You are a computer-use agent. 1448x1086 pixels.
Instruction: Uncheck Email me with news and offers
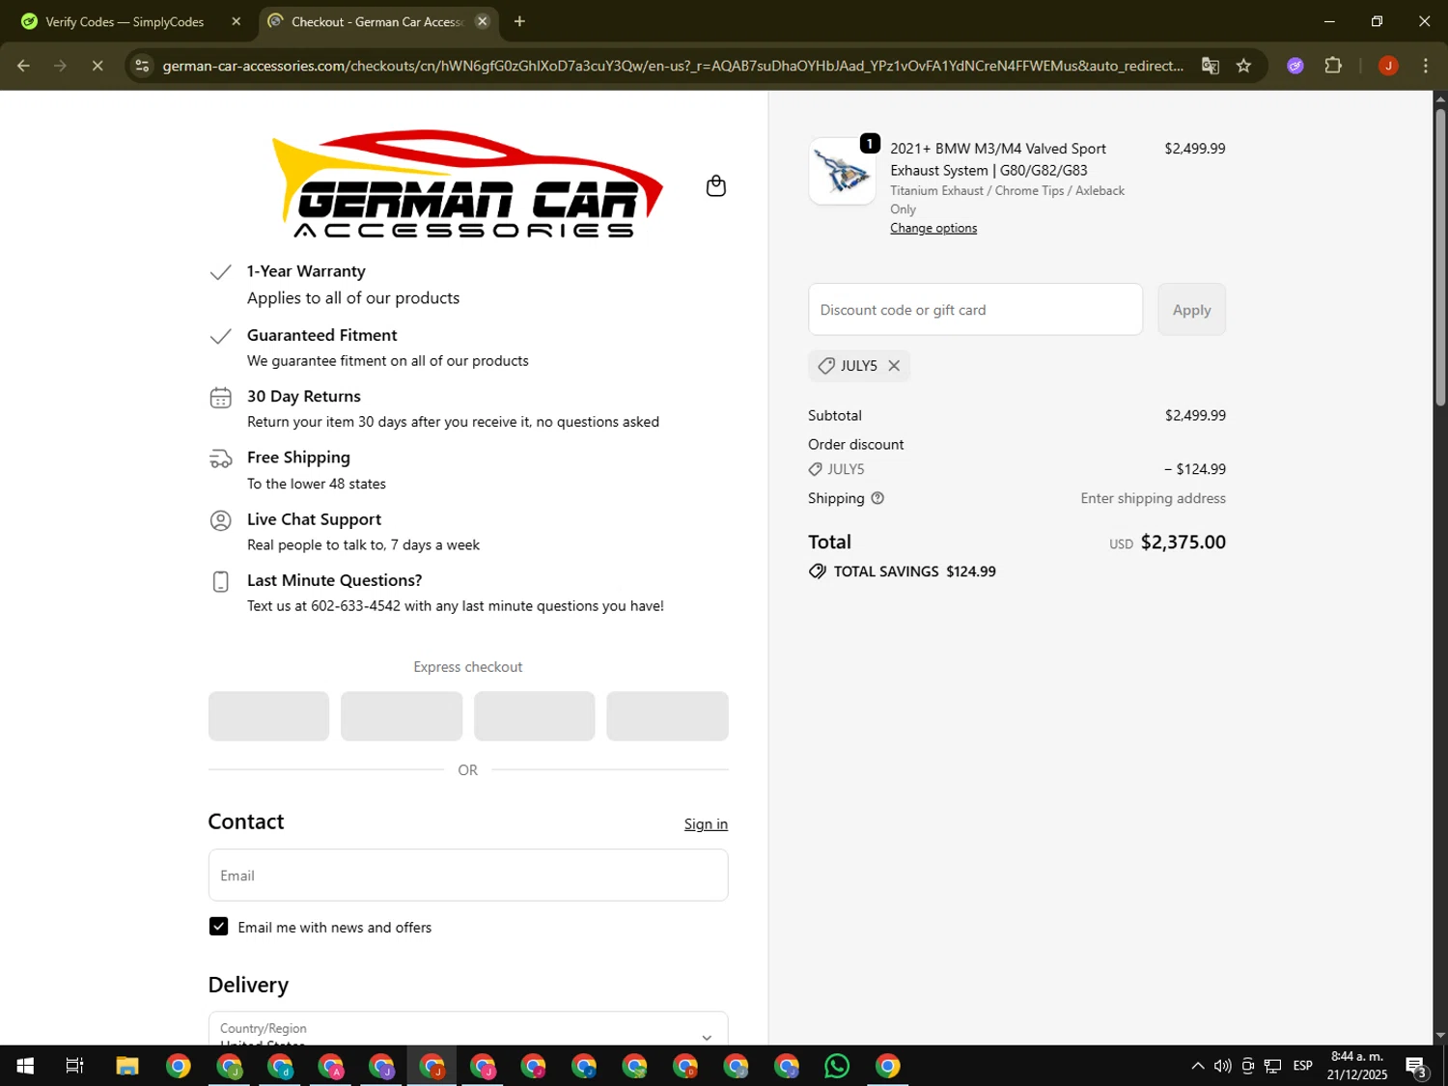[x=219, y=927]
